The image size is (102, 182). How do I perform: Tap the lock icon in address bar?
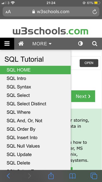point(33,12)
